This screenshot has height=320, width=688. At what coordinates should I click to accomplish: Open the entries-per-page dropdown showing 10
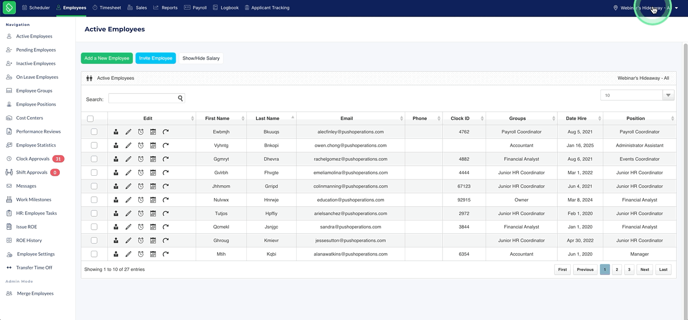637,95
